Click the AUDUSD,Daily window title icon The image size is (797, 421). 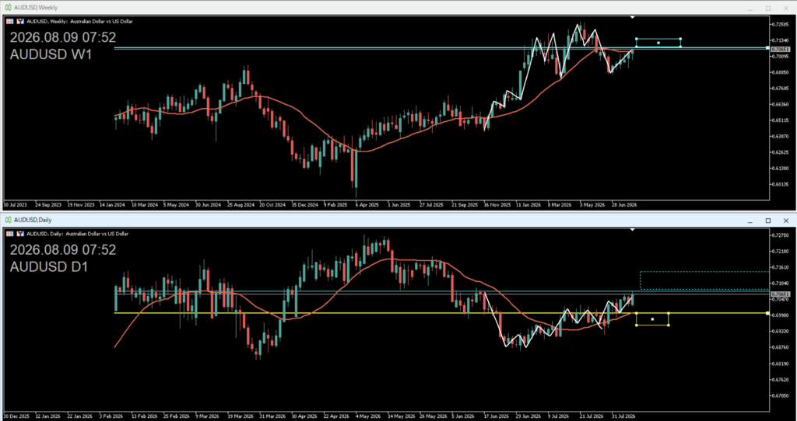tap(8, 220)
